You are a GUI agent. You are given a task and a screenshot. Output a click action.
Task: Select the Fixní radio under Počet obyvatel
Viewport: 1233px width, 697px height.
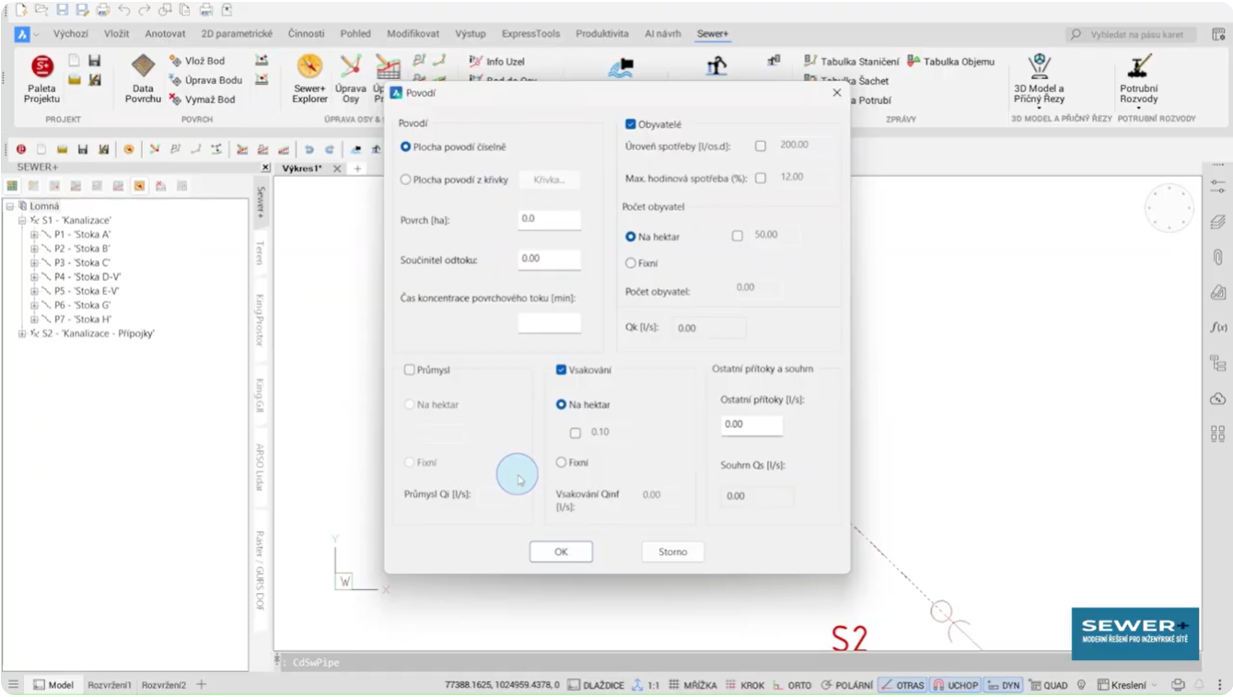pyautogui.click(x=631, y=263)
